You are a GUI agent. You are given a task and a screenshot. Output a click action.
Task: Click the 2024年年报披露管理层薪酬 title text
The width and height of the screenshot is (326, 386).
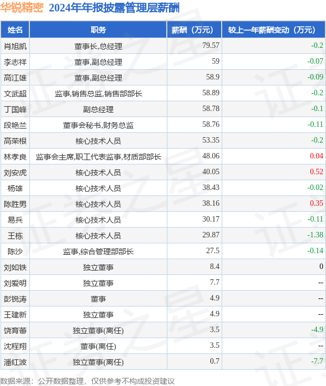click(x=114, y=8)
